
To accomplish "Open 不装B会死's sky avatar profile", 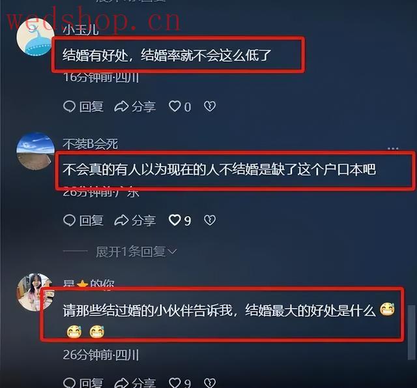I will 35,151.
